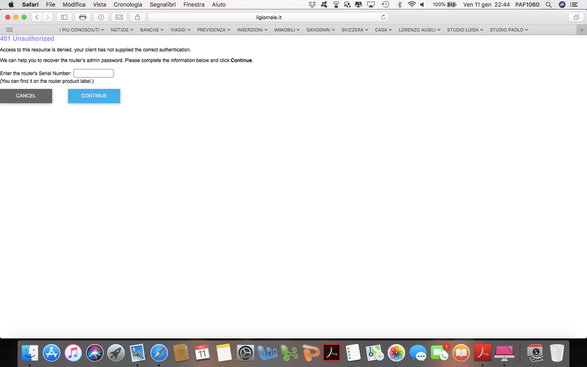Expand the I PIU CONOSCIUTI bookmarks folder
This screenshot has width=587, height=367.
click(82, 30)
